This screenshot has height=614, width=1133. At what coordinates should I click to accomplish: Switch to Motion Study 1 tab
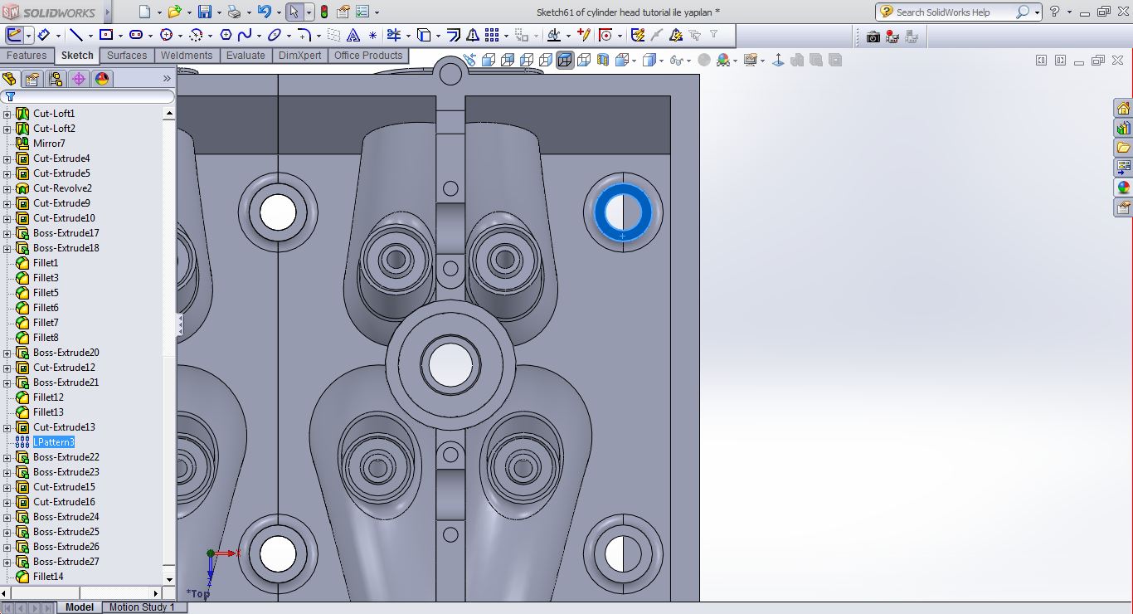click(x=142, y=607)
